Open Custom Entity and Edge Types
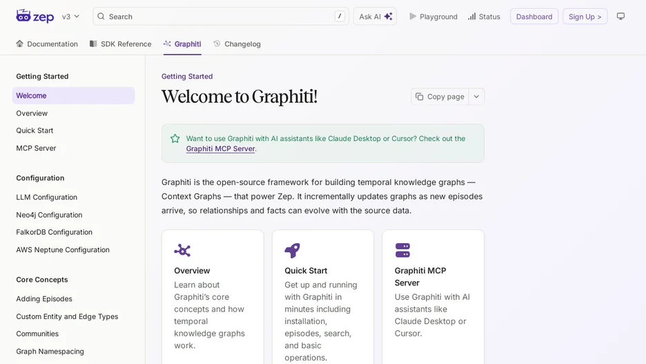 tap(73, 316)
